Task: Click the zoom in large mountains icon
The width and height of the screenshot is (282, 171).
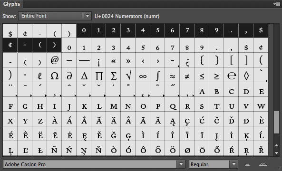Action: coord(263,164)
